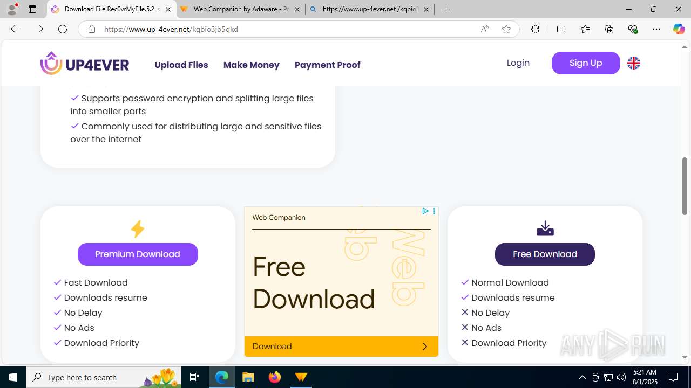
Task: Open the Extensions puzzle icon
Action: point(535,29)
